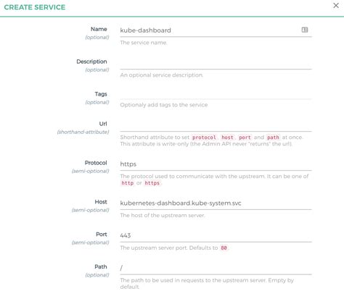The image size is (344, 291).
Task: Click the Protocol field showing https
Action: tap(216, 164)
